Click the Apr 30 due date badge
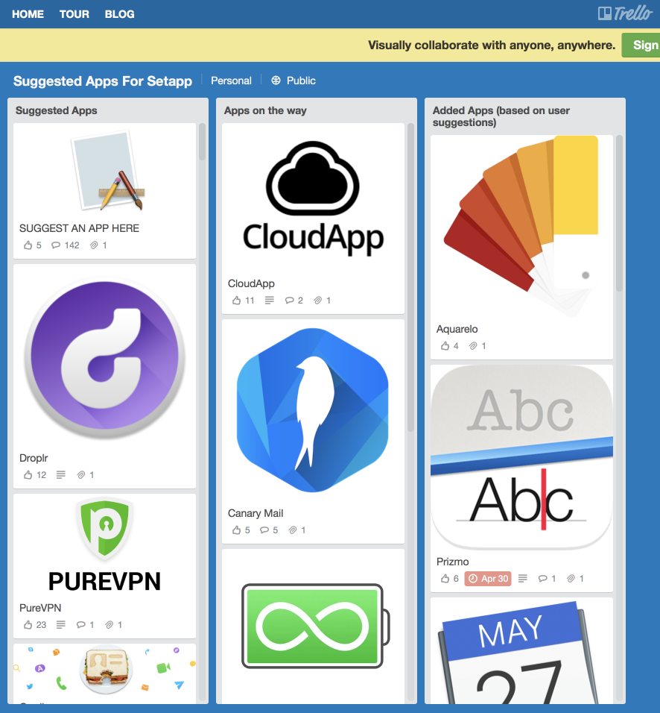660x713 pixels. coord(488,579)
